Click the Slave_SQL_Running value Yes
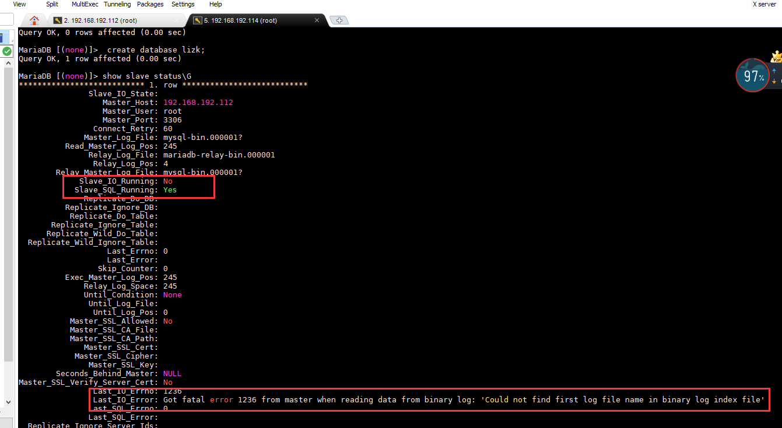Screen dimensions: 782x428 click(x=170, y=190)
